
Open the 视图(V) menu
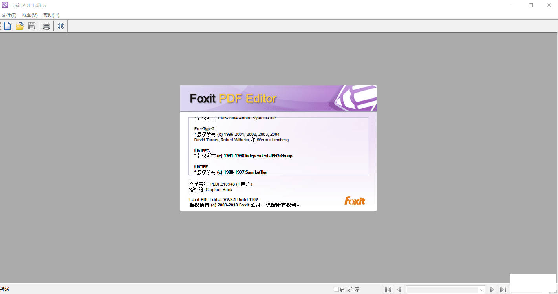30,15
